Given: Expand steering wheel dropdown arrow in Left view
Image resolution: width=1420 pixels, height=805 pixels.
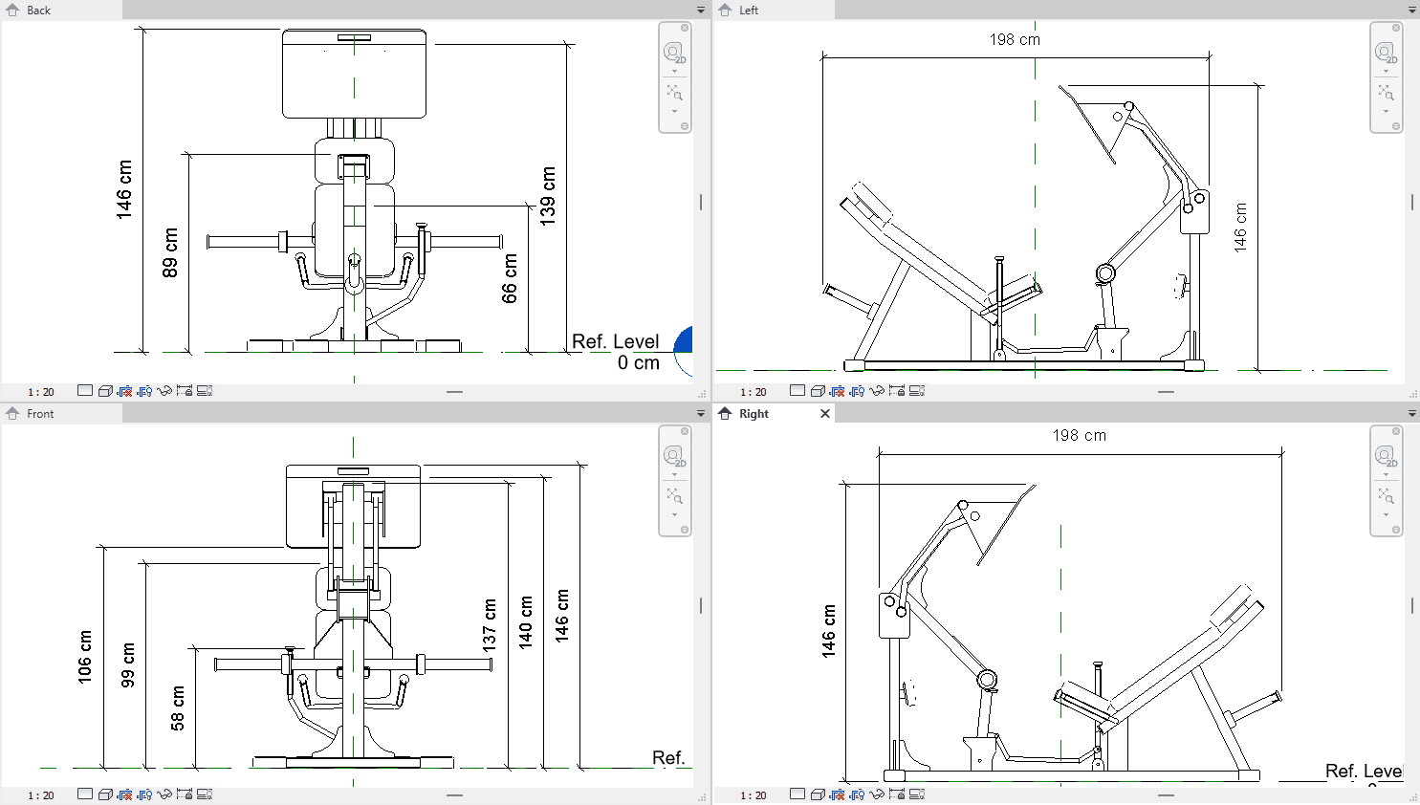Looking at the screenshot, I should coord(1386,72).
